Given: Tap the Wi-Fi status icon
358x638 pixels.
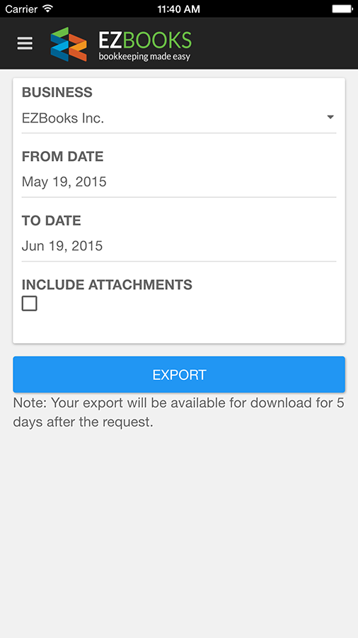Looking at the screenshot, I should [48, 8].
